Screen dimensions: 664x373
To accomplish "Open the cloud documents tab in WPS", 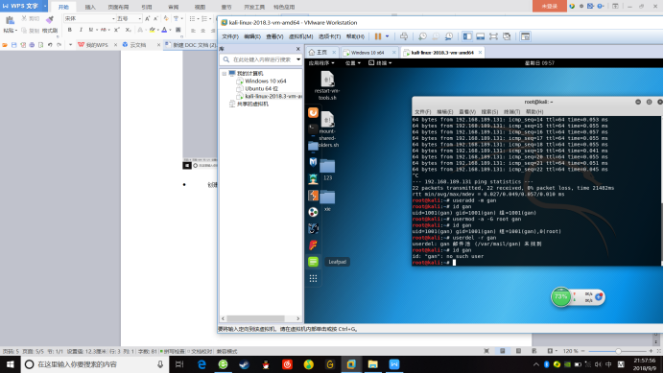I will (137, 44).
